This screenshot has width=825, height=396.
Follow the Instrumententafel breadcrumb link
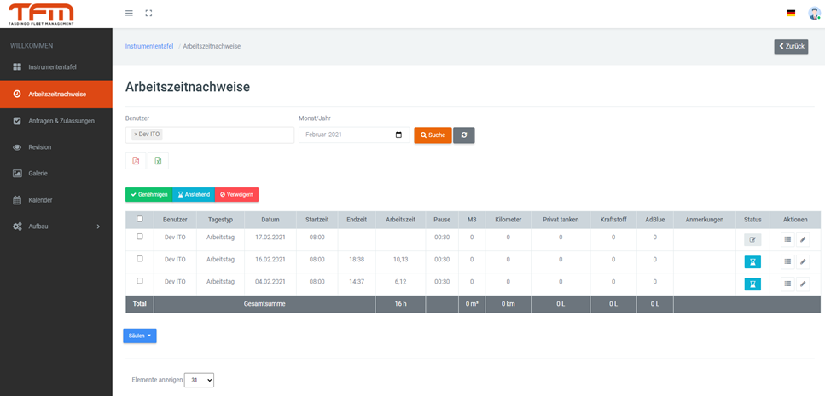(x=149, y=46)
